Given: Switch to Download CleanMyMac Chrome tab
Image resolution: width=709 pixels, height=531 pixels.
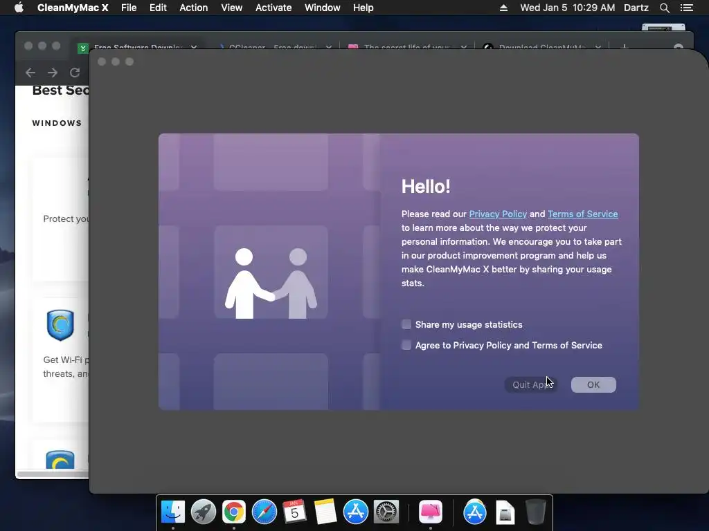Looking at the screenshot, I should pos(541,47).
